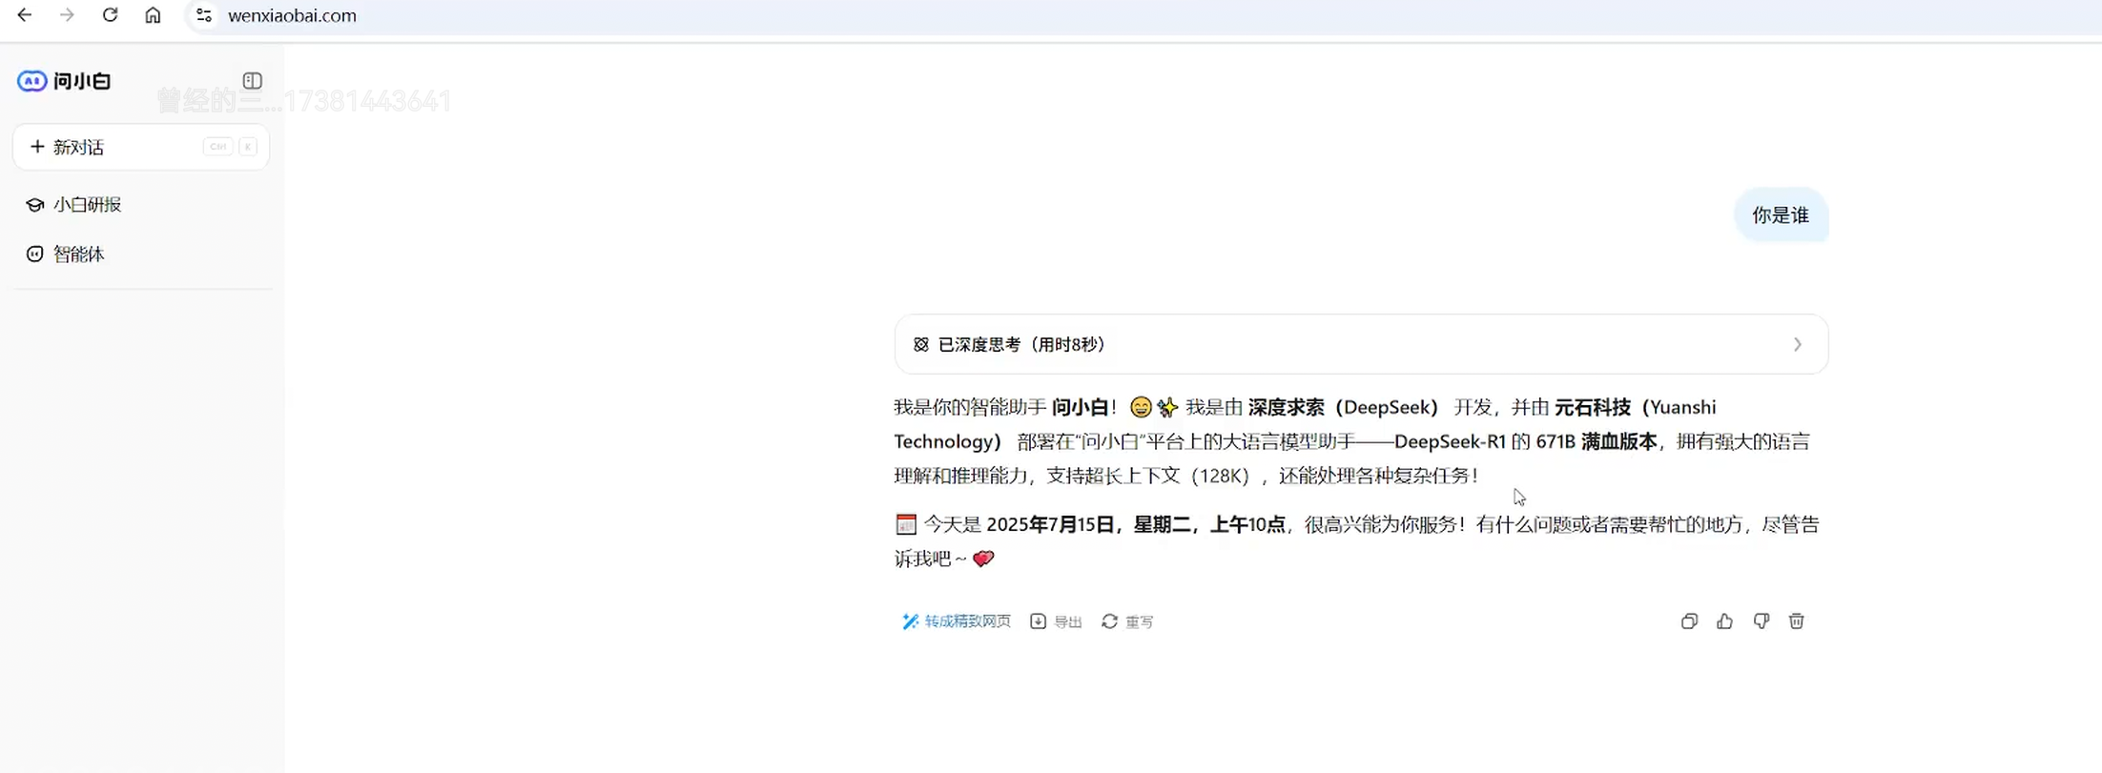The height and width of the screenshot is (773, 2102).
Task: Delete the response with the trash icon
Action: [1796, 621]
